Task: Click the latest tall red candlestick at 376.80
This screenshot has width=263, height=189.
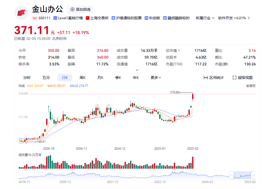Action: click(x=193, y=97)
